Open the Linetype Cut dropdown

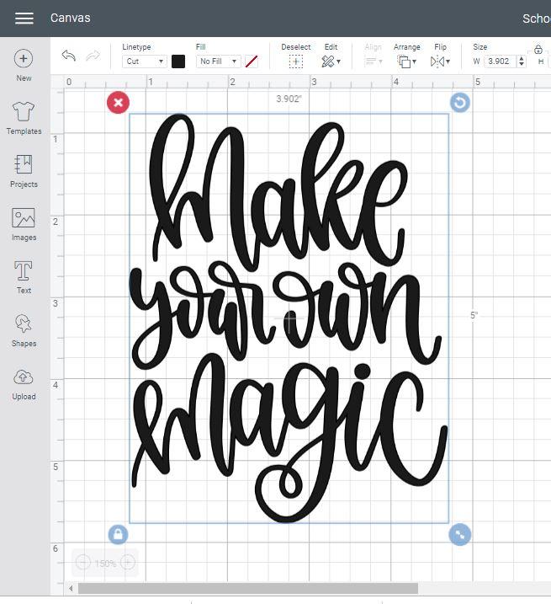point(145,61)
